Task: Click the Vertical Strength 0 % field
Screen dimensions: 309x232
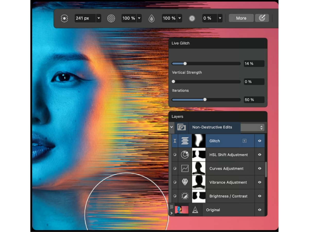Action: pyautogui.click(x=254, y=81)
